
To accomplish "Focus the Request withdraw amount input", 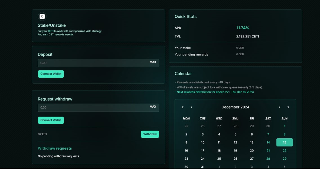I will (x=93, y=108).
